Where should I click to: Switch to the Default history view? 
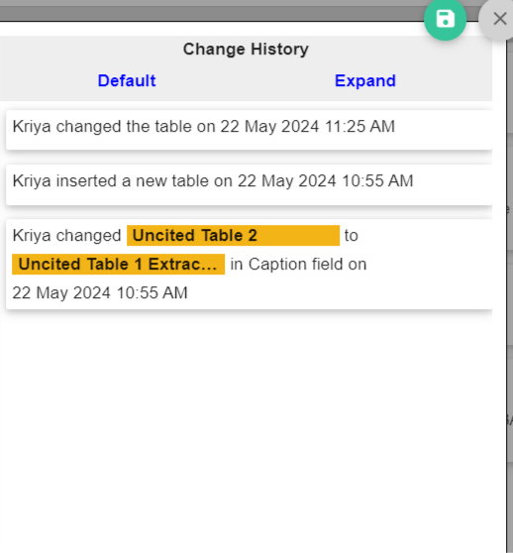[x=127, y=80]
